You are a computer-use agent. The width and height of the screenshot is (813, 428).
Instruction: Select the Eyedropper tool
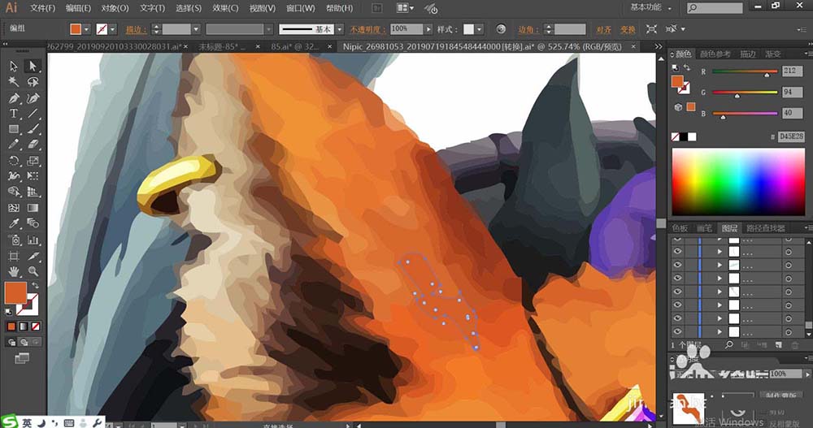(x=14, y=223)
